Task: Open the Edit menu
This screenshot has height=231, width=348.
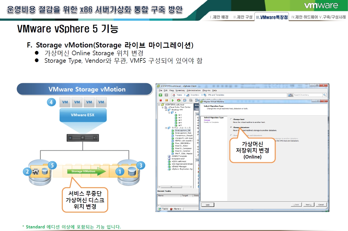Action: [x=166, y=90]
